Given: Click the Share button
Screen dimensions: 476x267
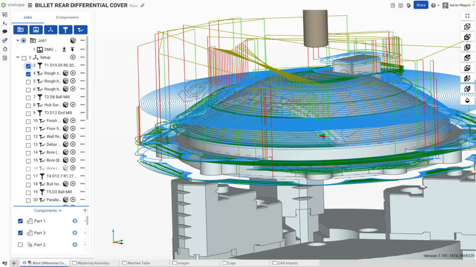Looking at the screenshot, I should coord(421,5).
